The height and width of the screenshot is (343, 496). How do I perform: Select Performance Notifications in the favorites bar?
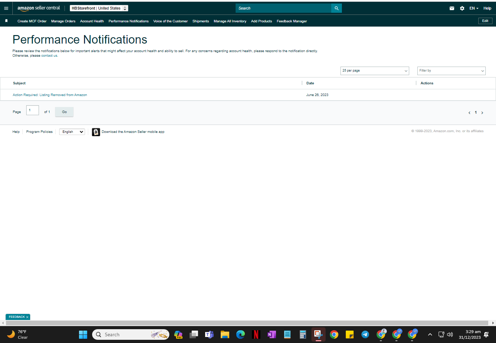point(129,21)
